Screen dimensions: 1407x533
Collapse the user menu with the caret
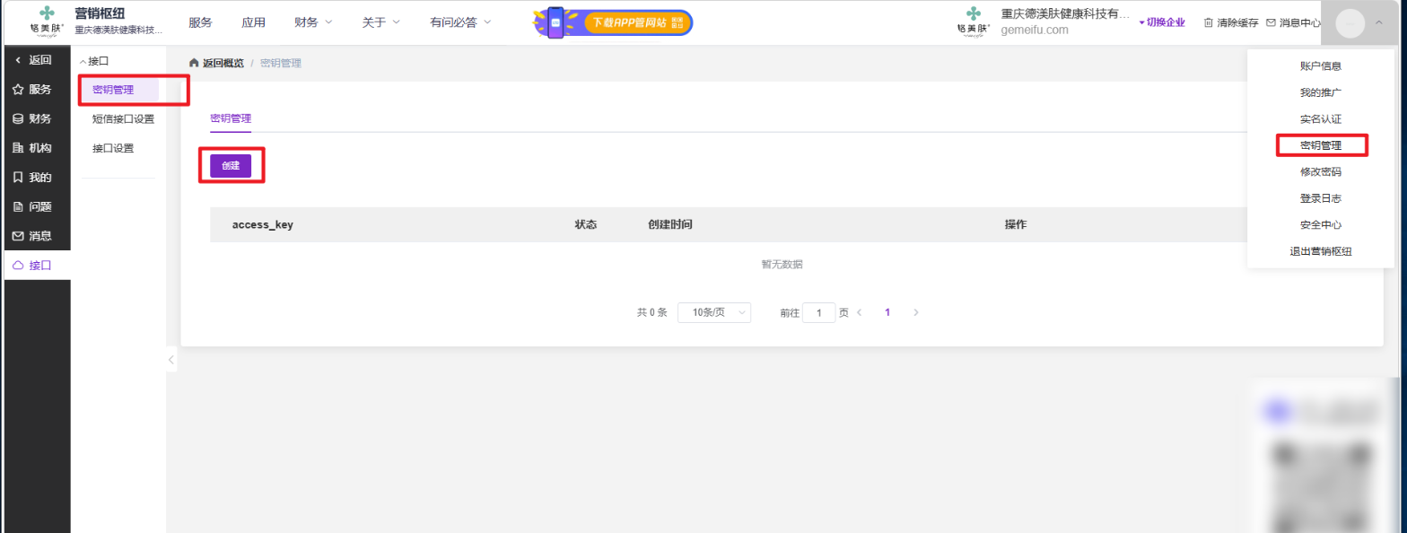click(1379, 22)
